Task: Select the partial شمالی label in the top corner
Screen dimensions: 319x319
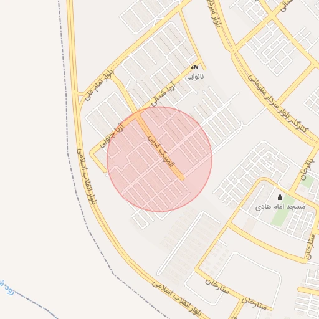Action: 287,6
